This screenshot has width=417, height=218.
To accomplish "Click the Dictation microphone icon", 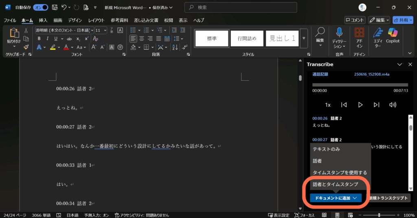I will [339, 33].
